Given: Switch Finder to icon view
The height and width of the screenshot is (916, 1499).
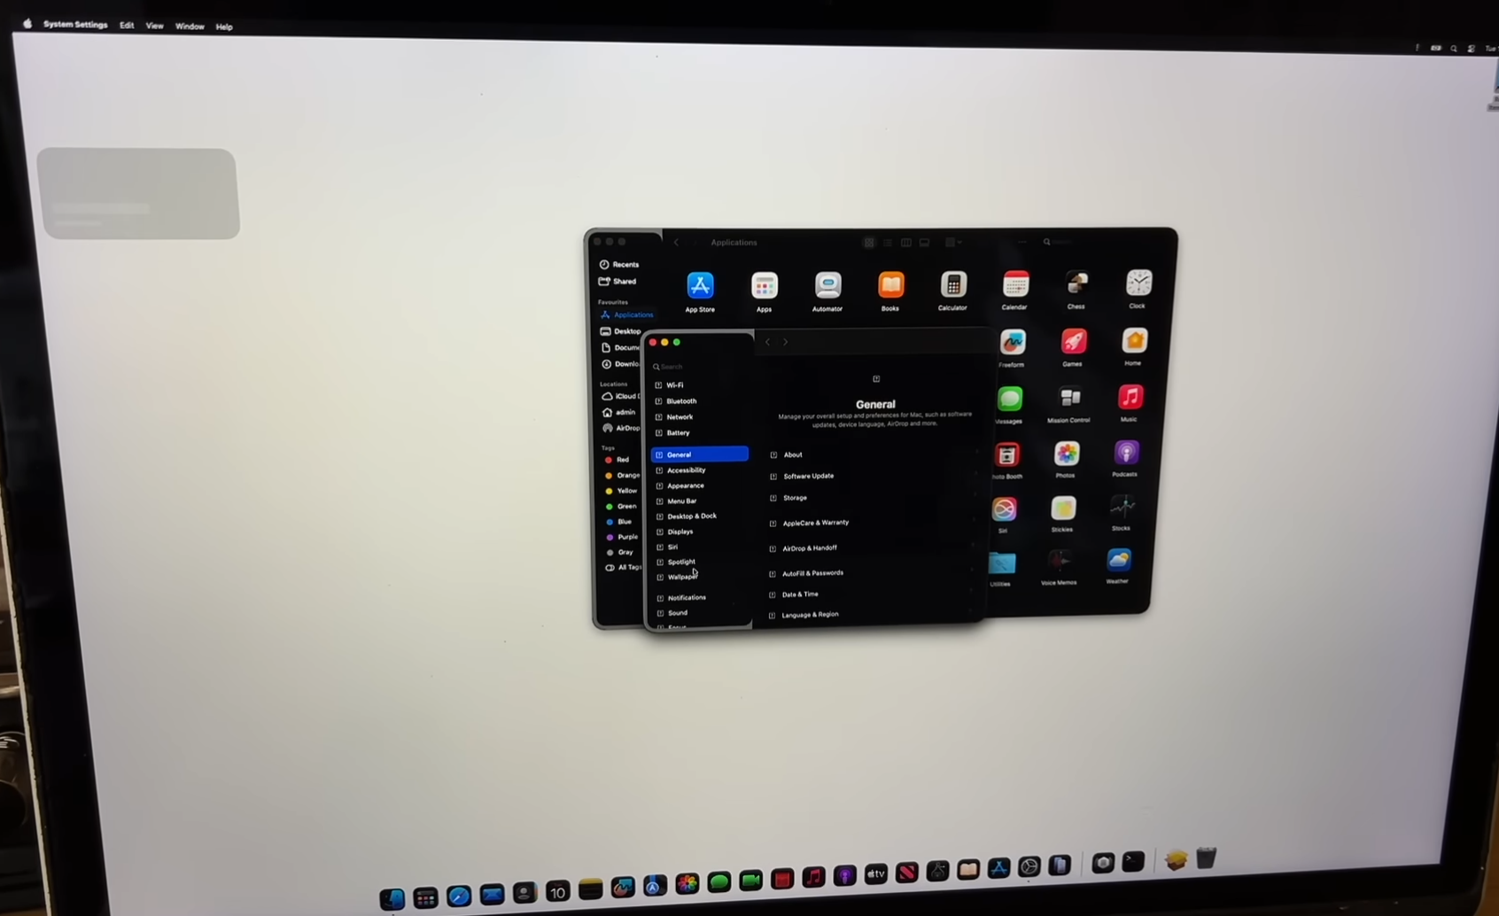Looking at the screenshot, I should pos(869,243).
